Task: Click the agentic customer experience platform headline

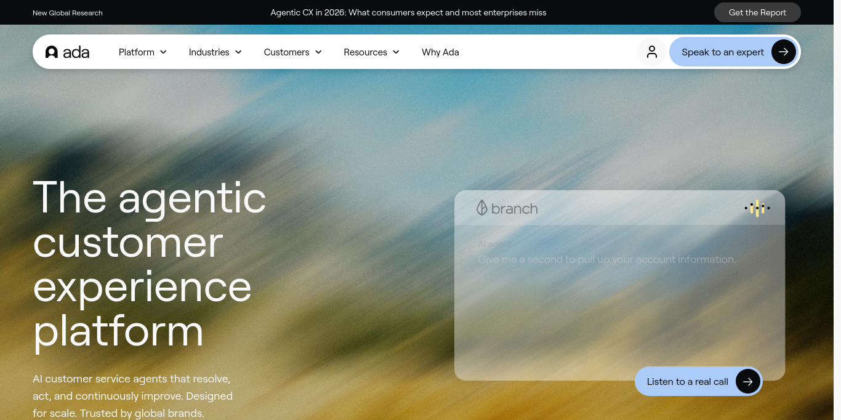Action: pyautogui.click(x=150, y=264)
